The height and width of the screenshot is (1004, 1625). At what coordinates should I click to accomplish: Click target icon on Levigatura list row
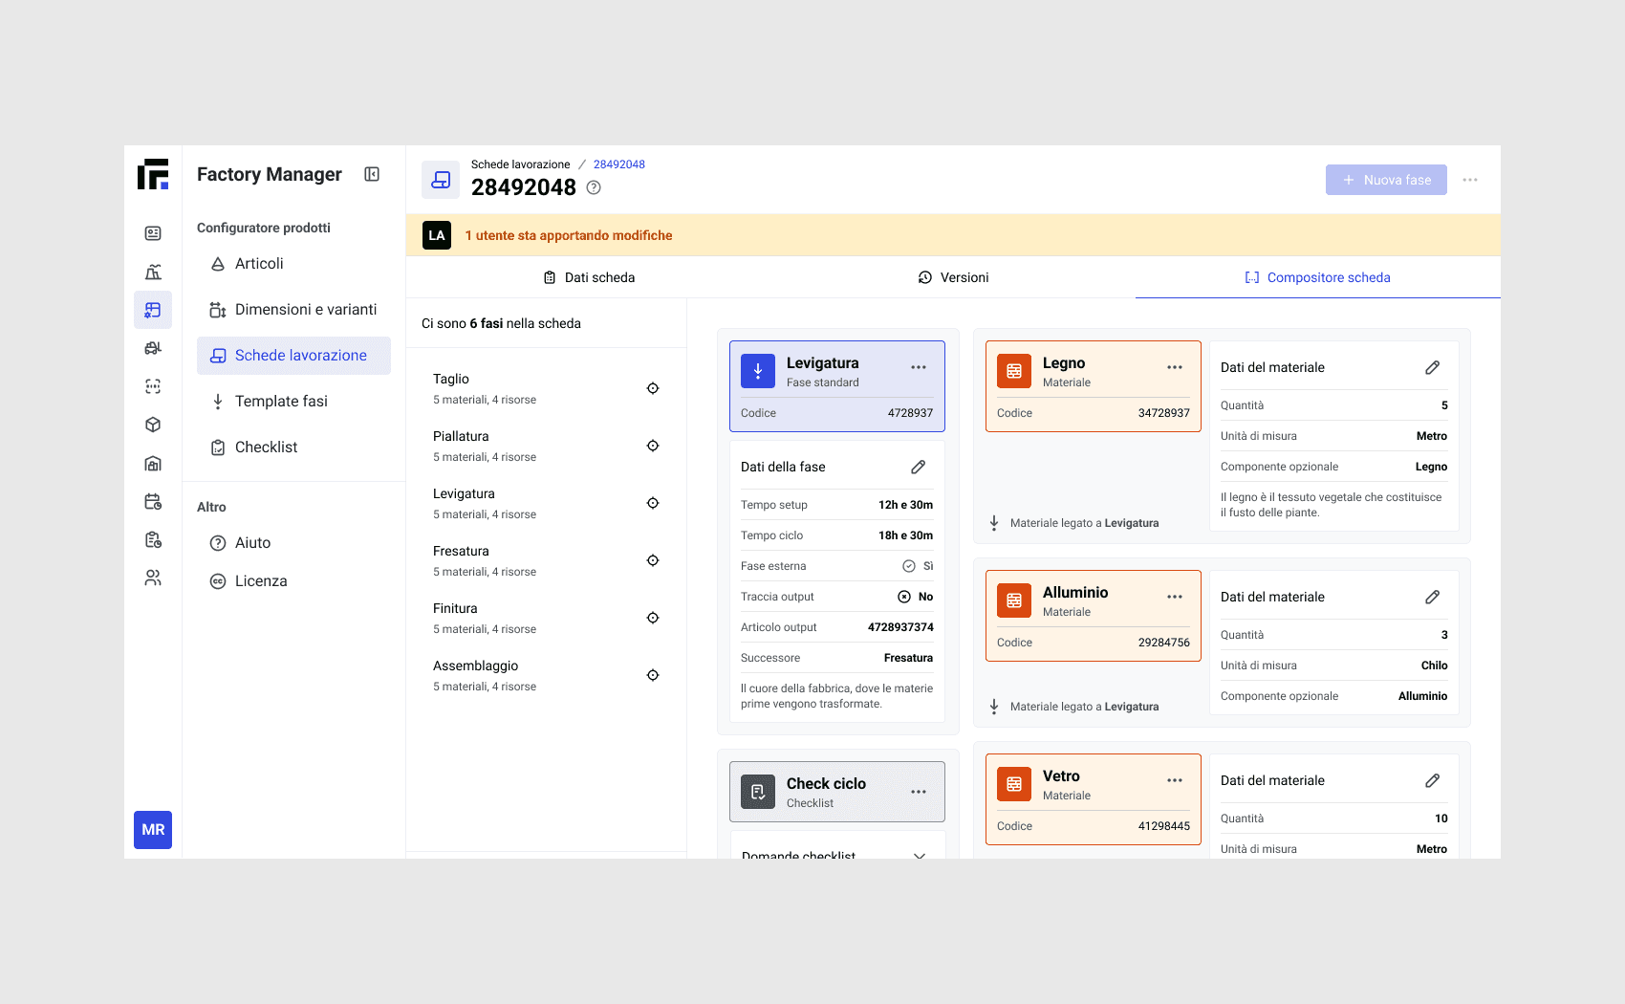click(x=653, y=503)
